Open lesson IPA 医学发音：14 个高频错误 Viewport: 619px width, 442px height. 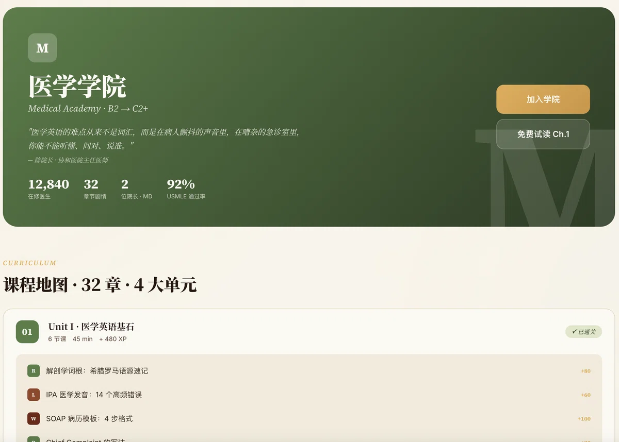click(x=309, y=395)
